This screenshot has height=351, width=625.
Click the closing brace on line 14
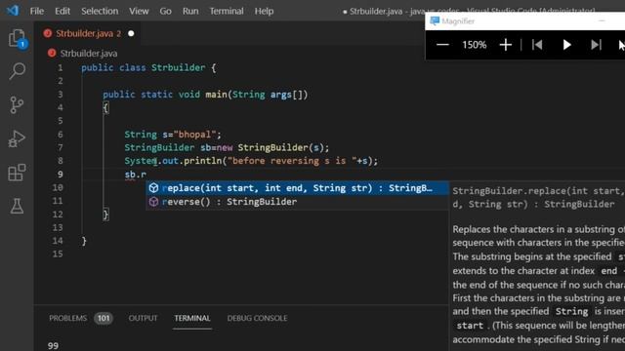(84, 241)
